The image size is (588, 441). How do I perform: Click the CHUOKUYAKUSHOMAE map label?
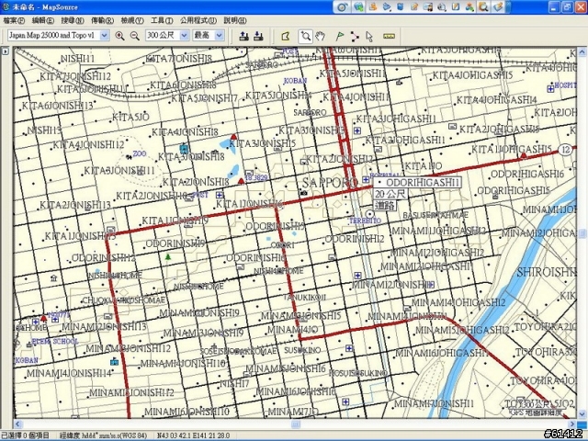[x=123, y=300]
